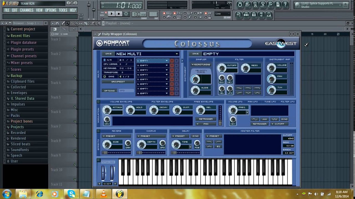Screen dimensions: 355x199
Task: Toggle the LFO SYNC button
Action: [284, 119]
